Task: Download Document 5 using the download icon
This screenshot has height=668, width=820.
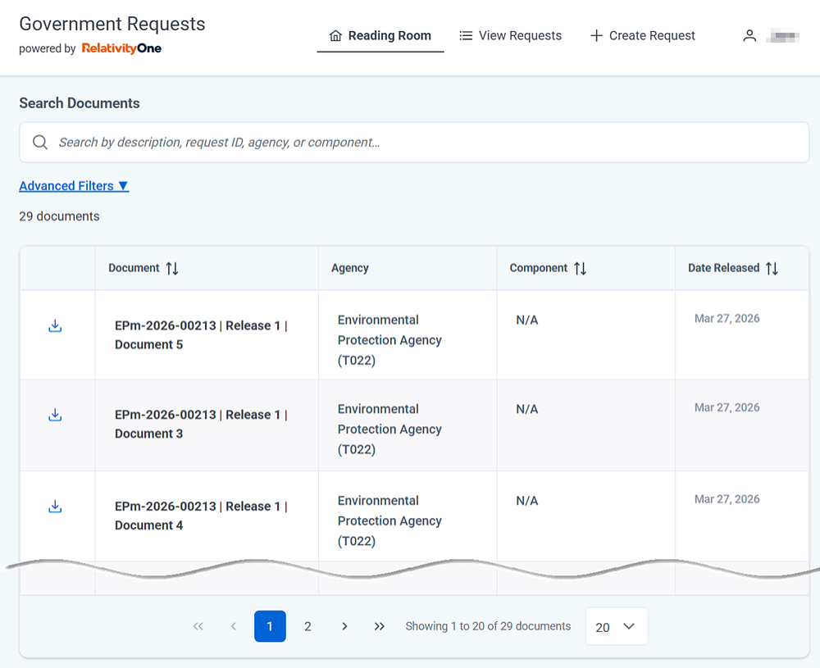Action: point(55,326)
